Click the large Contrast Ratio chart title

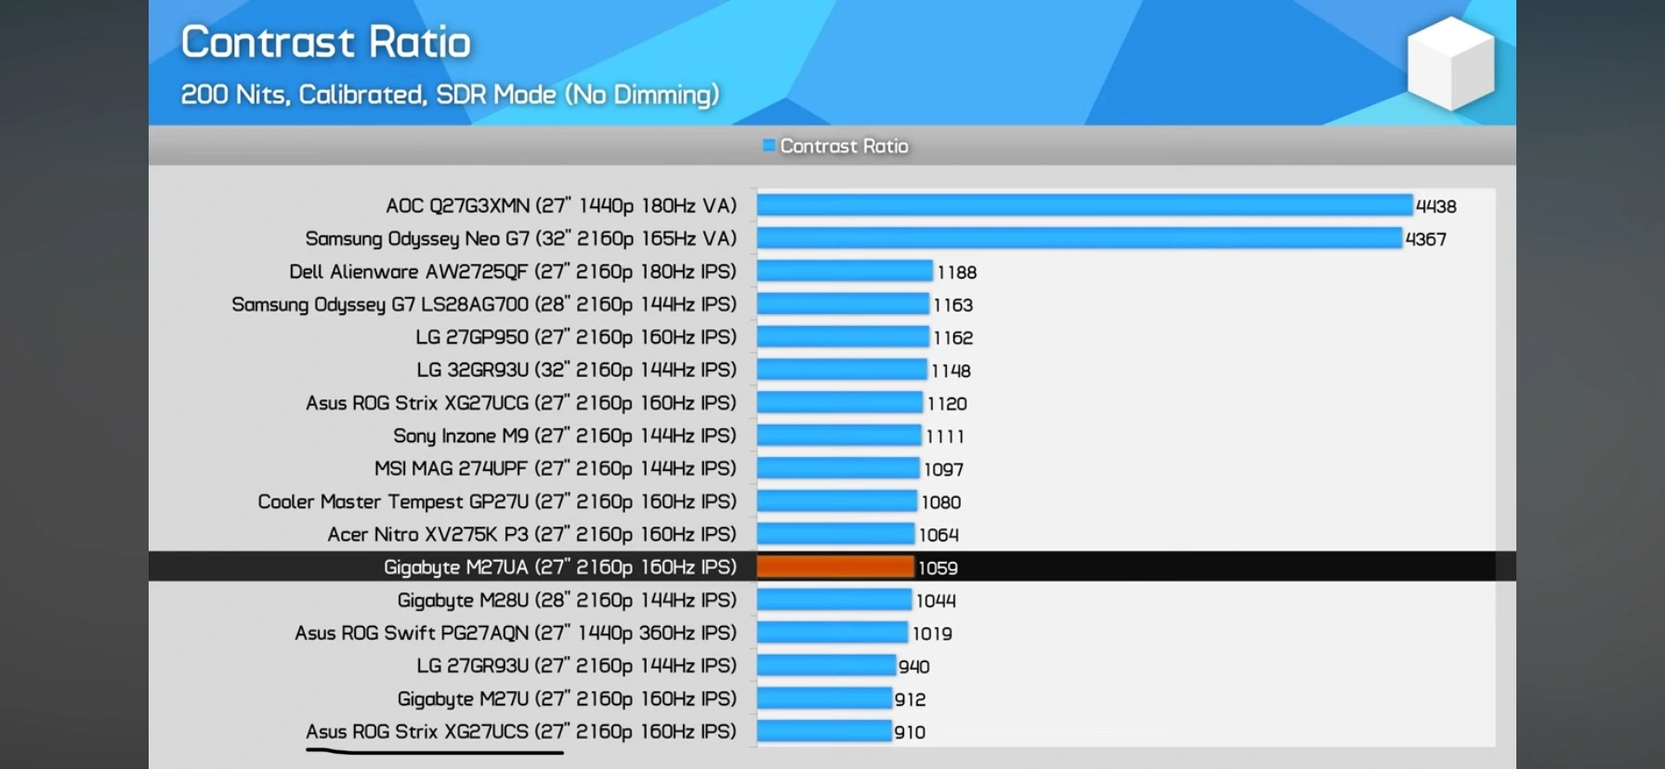[x=325, y=42]
